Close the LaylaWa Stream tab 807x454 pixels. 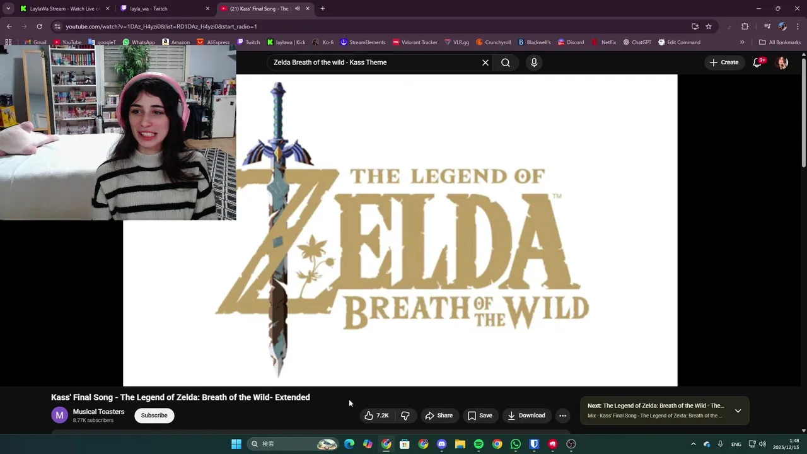click(x=107, y=9)
